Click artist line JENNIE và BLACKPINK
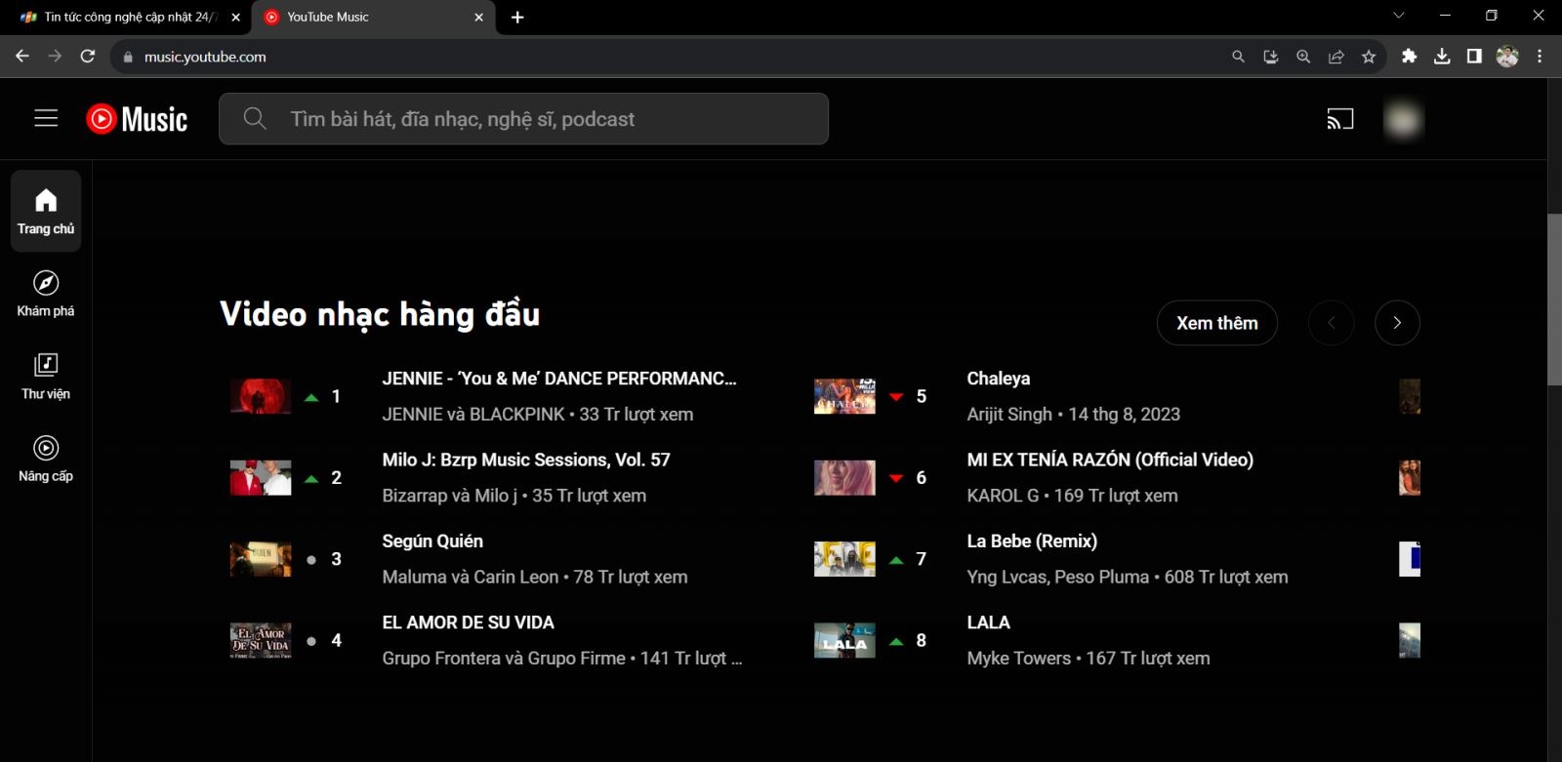 (x=473, y=415)
